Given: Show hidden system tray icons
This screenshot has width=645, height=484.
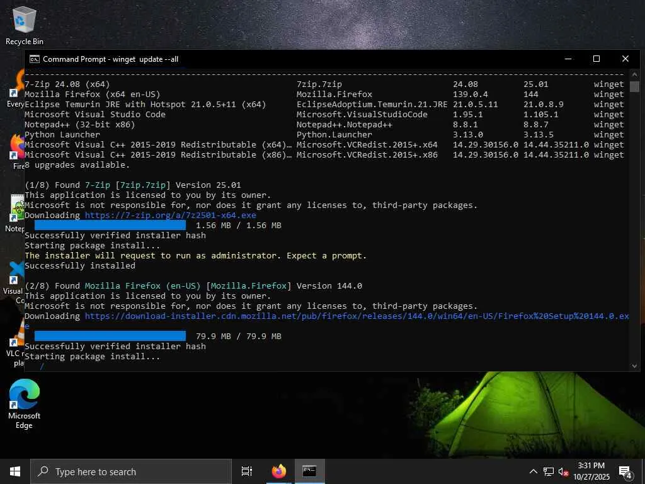Looking at the screenshot, I should pyautogui.click(x=533, y=471).
